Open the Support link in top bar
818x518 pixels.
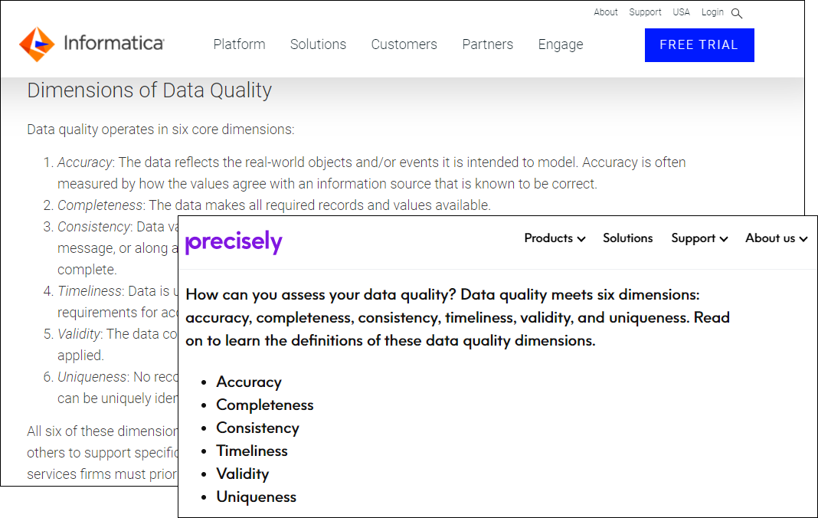pos(645,12)
